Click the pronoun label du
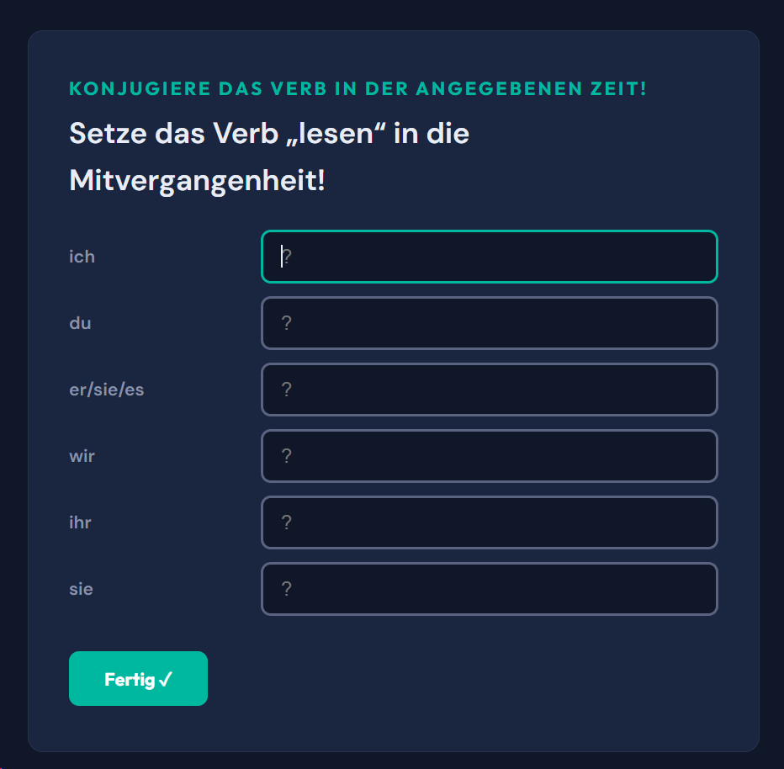The height and width of the screenshot is (769, 784). point(80,323)
